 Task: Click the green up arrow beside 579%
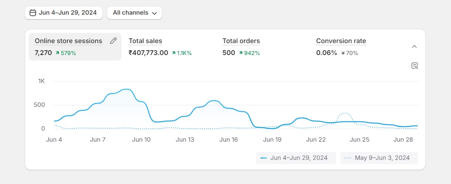pos(58,53)
